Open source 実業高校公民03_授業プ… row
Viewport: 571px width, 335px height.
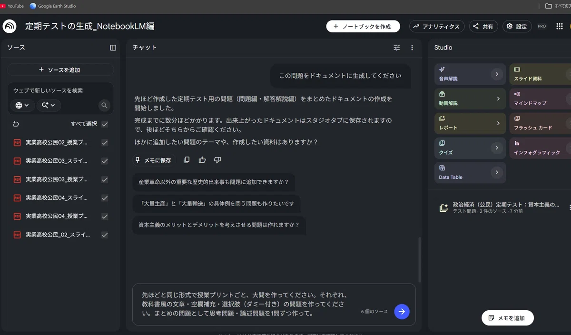[x=60, y=179]
